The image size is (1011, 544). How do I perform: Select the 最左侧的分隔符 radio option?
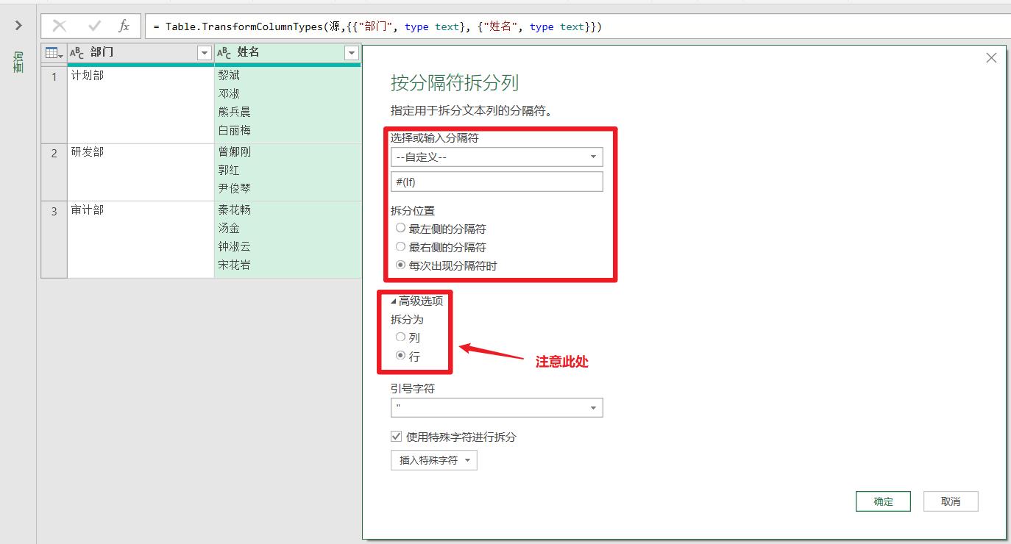(400, 229)
